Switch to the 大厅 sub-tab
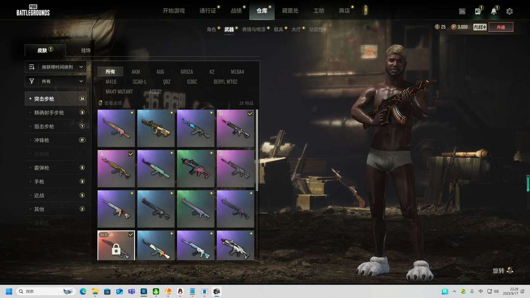 coord(296,29)
